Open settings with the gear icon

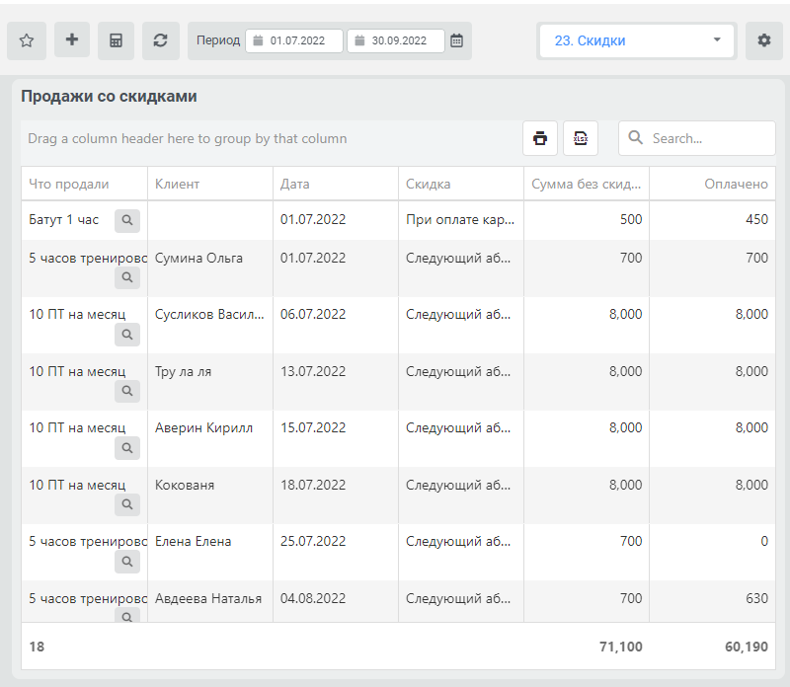click(763, 40)
